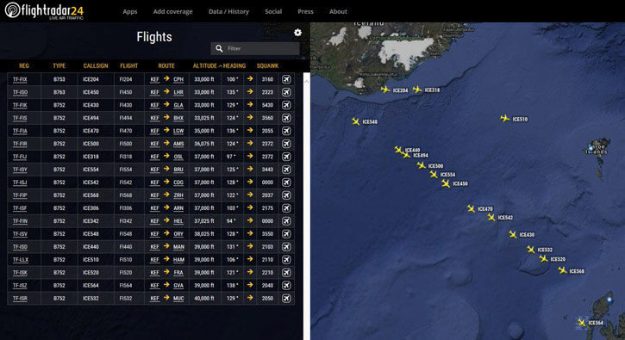This screenshot has height=340, width=625.
Task: Select ICE510 aircraft on the map
Action: pyautogui.click(x=504, y=118)
